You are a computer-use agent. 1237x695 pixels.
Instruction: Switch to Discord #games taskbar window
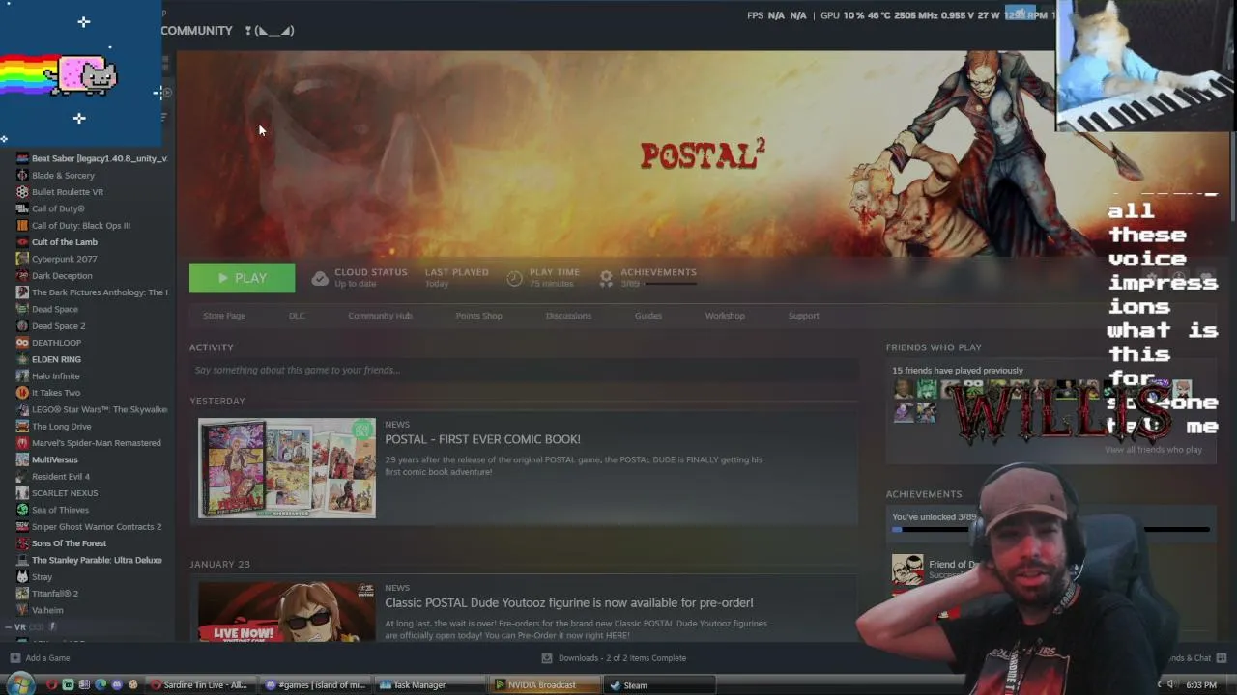pos(315,685)
